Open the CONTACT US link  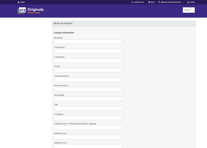[x=139, y=2]
